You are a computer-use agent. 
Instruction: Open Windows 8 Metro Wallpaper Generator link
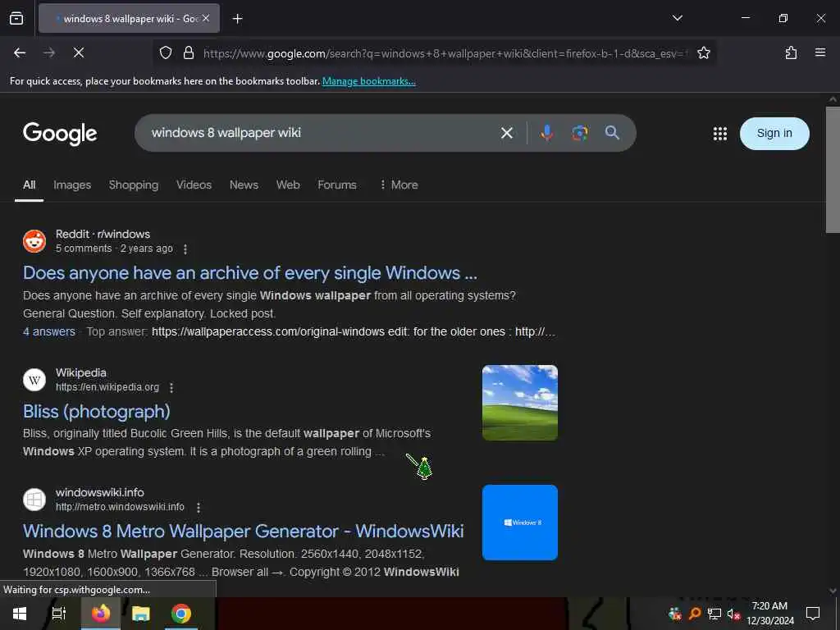243,532
